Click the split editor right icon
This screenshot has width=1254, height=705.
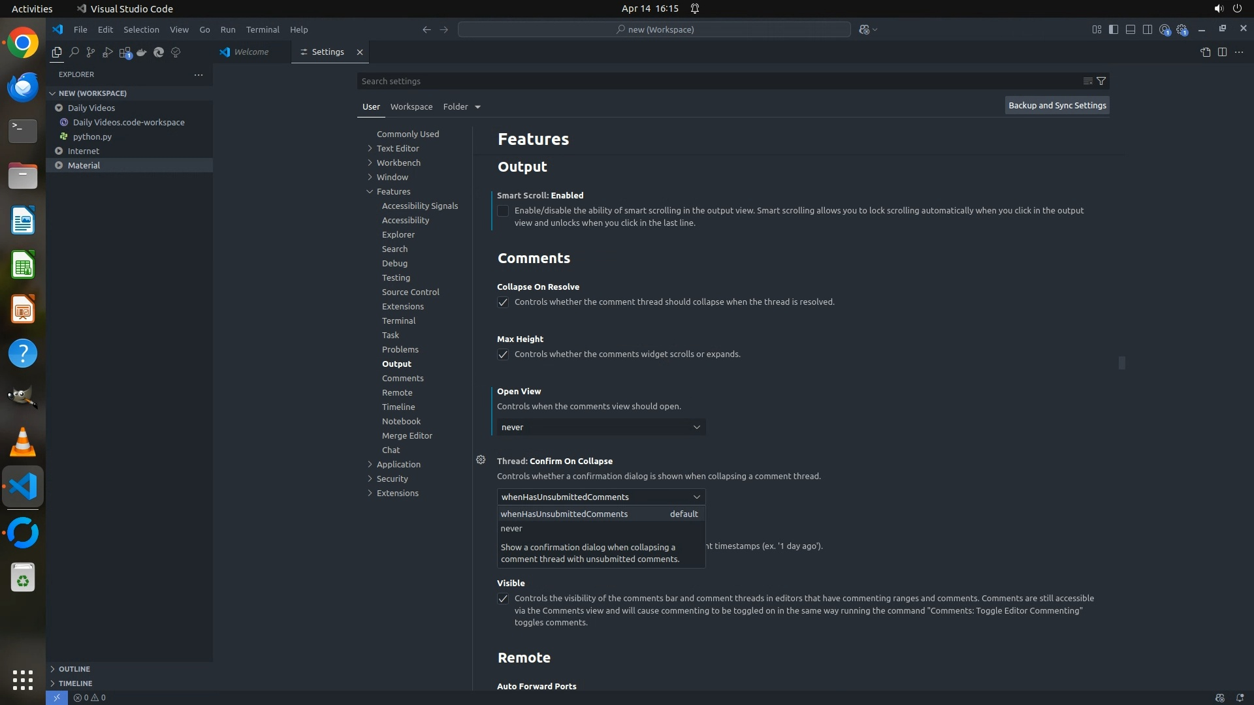1222,52
